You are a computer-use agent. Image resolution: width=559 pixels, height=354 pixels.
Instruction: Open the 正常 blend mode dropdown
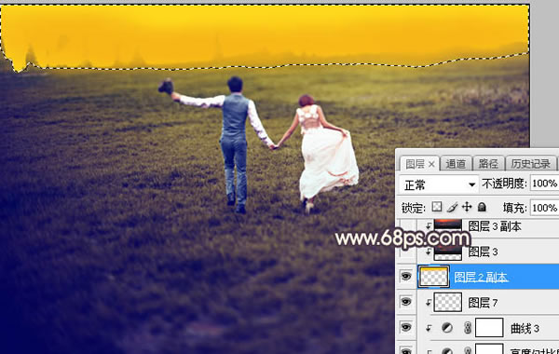tap(439, 184)
